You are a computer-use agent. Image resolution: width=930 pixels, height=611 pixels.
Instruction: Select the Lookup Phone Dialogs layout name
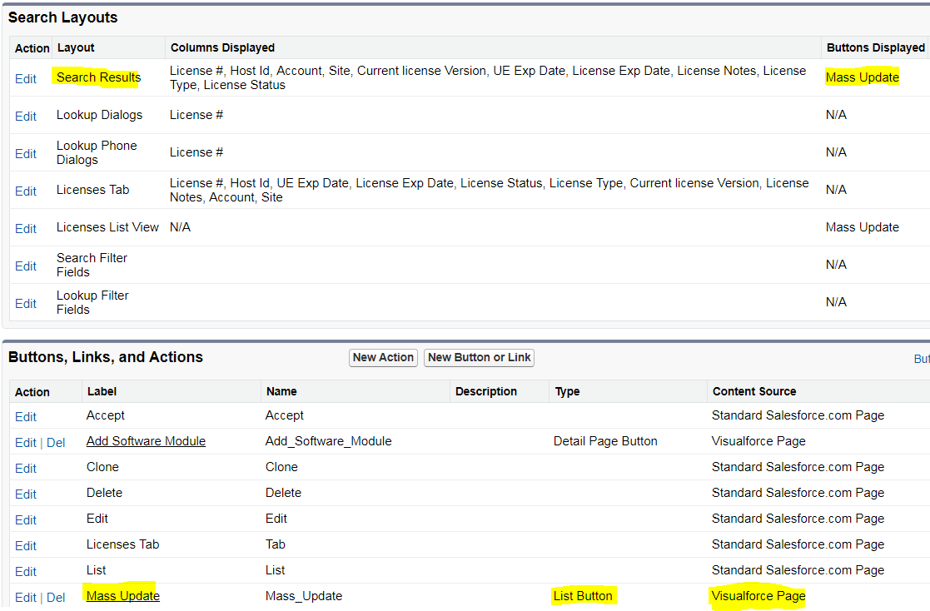click(97, 152)
